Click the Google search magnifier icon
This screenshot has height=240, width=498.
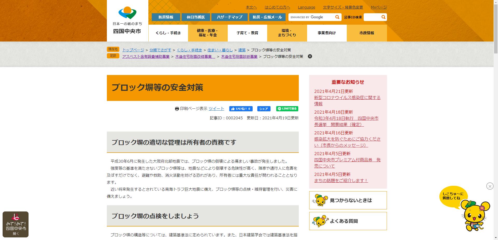pos(337,17)
